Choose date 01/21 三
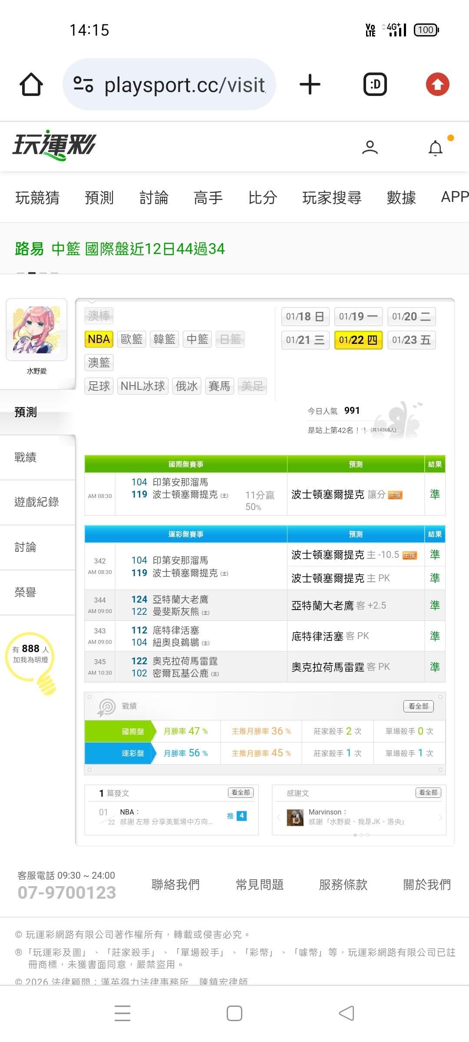This screenshot has width=469, height=1042. 305,340
